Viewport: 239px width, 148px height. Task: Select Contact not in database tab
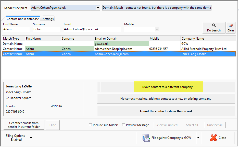click(23, 19)
